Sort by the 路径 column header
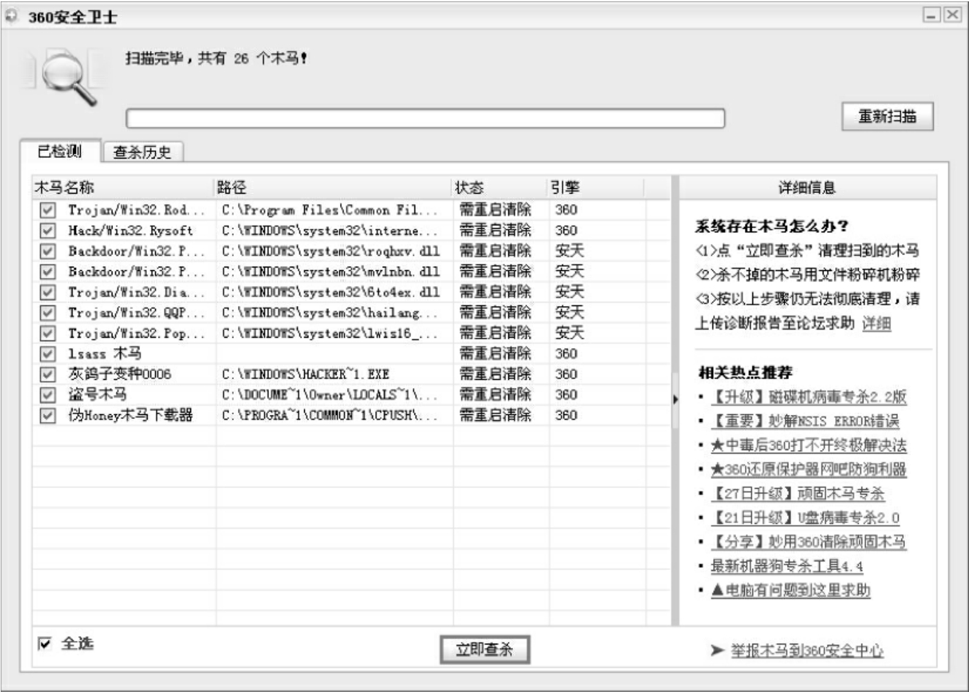 click(333, 187)
